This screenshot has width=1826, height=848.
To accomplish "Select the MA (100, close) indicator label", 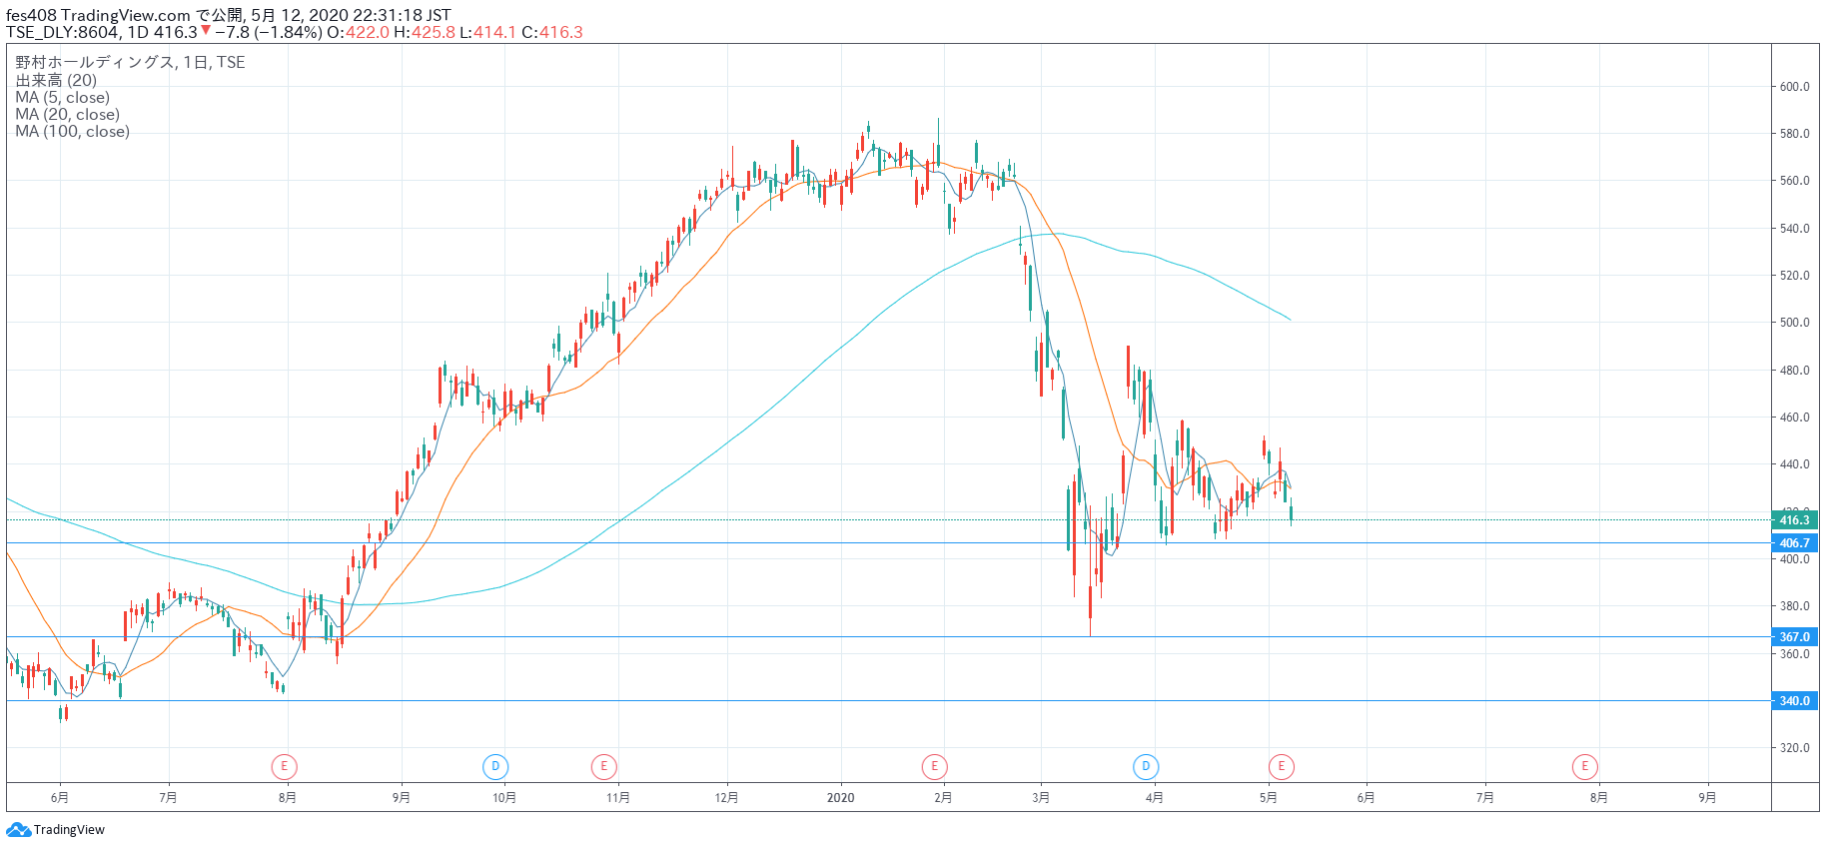I will pyautogui.click(x=72, y=132).
